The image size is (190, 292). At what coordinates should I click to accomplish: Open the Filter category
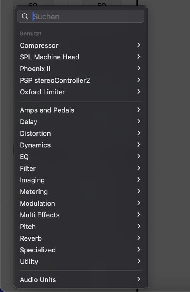coord(81,168)
